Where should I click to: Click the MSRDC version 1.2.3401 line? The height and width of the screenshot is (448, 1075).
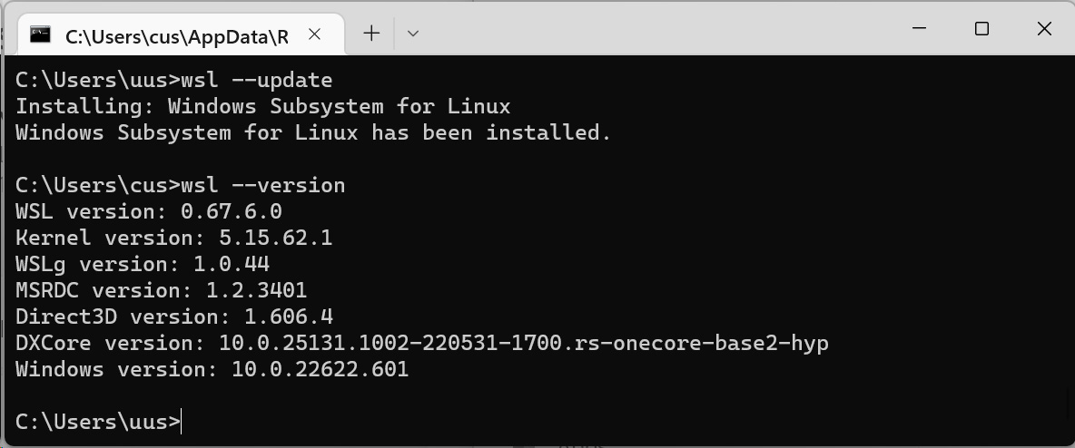(x=161, y=290)
